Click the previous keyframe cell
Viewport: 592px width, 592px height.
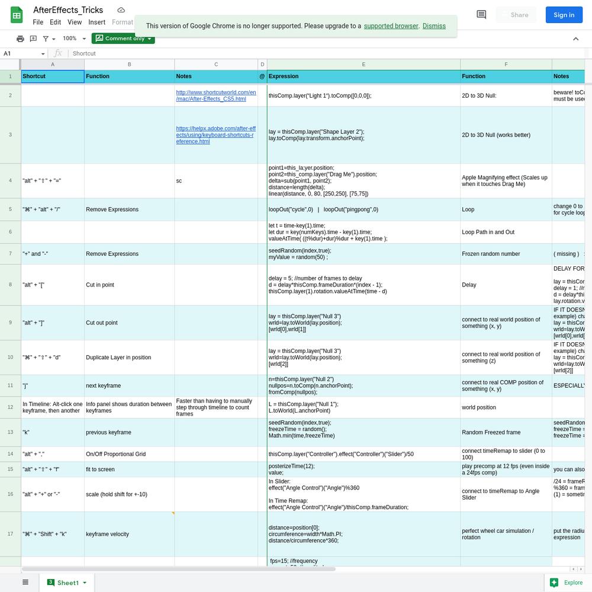(129, 432)
